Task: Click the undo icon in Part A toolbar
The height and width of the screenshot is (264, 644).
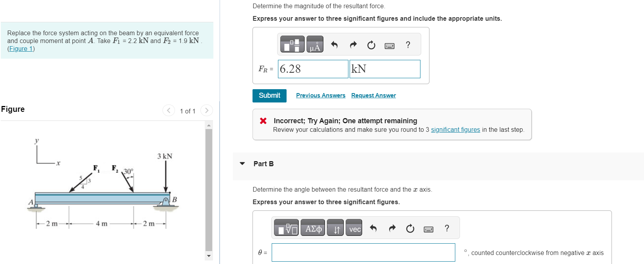Action: click(335, 44)
